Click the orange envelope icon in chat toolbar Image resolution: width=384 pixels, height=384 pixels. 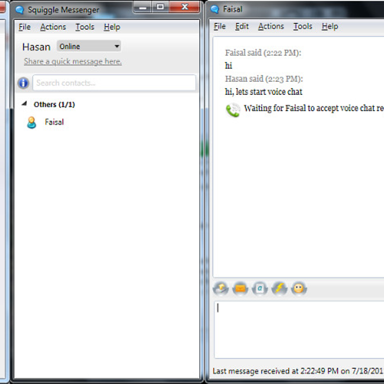(240, 289)
